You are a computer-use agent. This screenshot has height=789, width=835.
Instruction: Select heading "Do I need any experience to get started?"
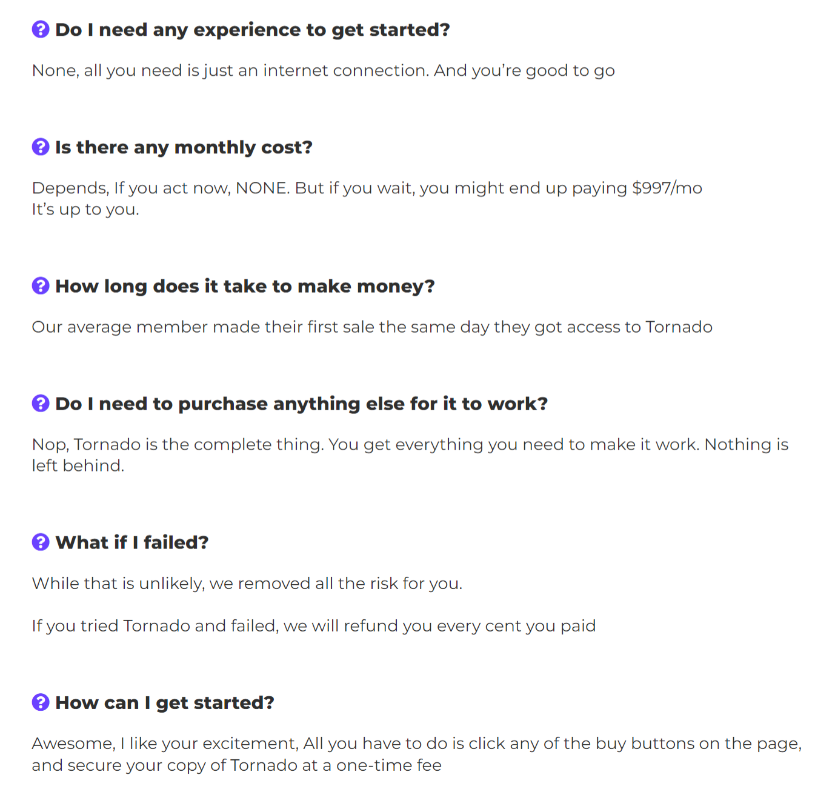[x=252, y=30]
